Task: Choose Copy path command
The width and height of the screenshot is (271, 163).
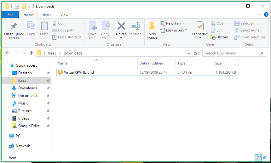Action: pos(63,30)
